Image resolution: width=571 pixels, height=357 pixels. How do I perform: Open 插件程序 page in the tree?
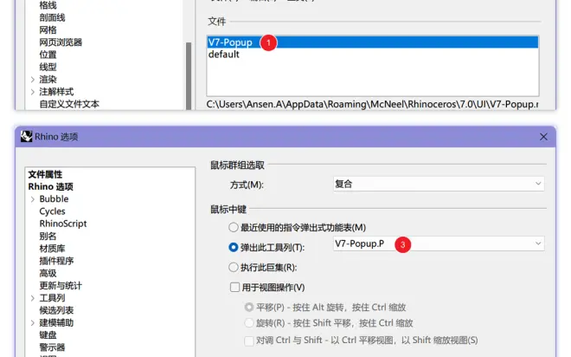point(56,261)
